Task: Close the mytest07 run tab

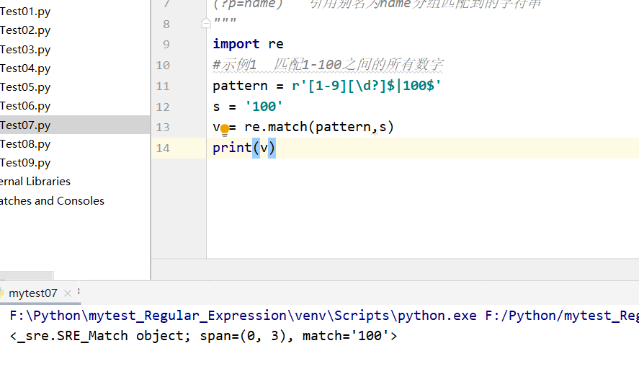Action: [68, 293]
